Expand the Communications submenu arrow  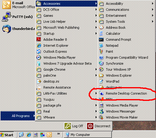(x=153, y=10)
